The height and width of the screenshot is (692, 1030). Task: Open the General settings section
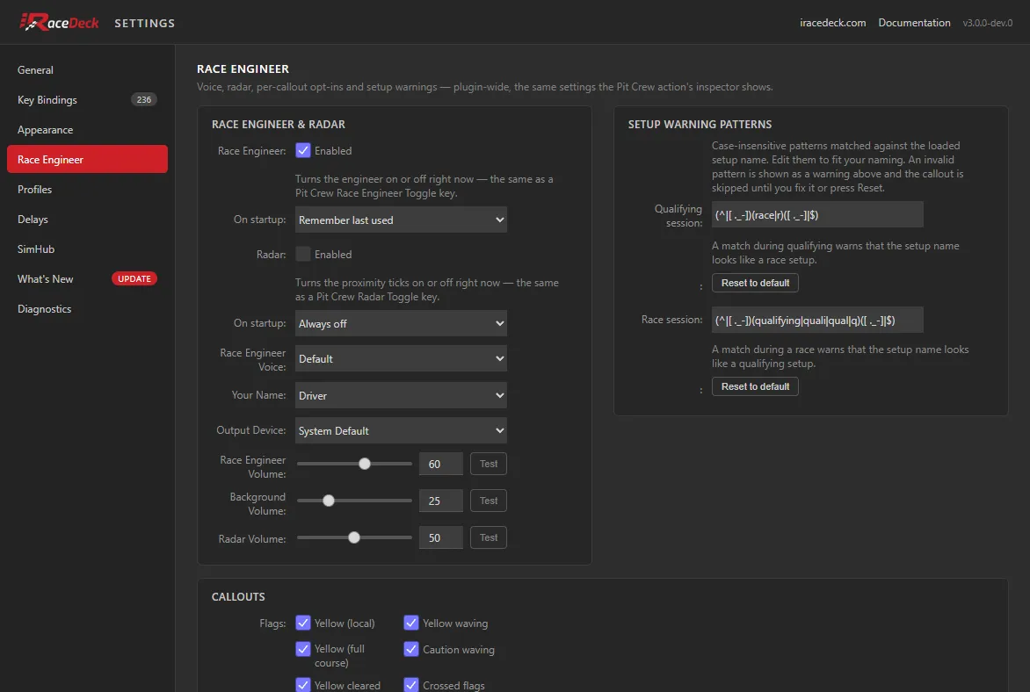(87, 69)
